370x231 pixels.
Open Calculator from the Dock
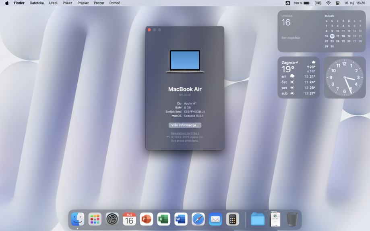[232, 219]
